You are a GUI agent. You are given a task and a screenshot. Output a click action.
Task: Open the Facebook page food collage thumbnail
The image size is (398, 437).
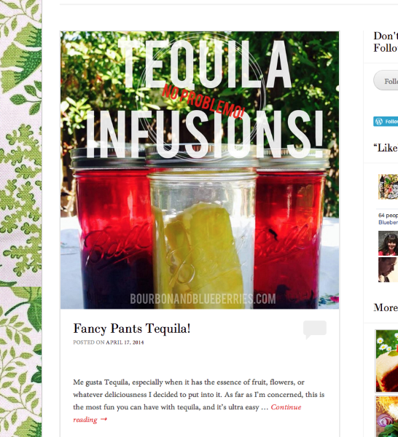pyautogui.click(x=388, y=186)
